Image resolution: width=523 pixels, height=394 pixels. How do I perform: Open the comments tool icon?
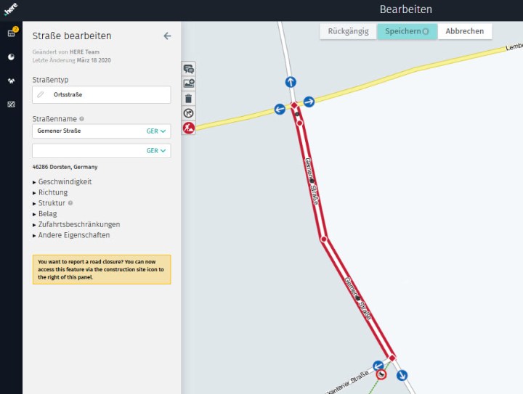pos(189,69)
